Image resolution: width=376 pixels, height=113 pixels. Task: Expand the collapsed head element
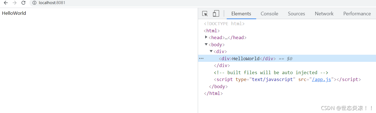coord(206,37)
